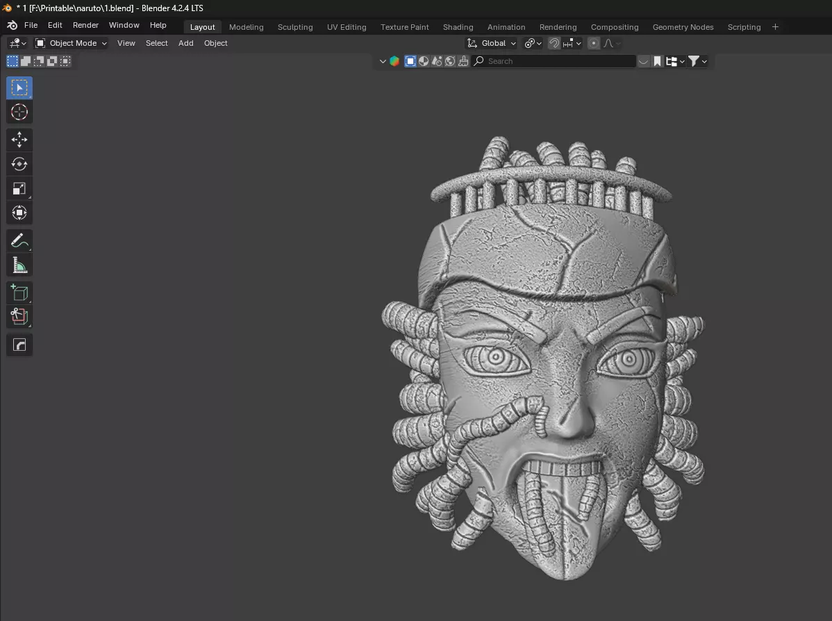832x621 pixels.
Task: Activate the 3D Cursor tool
Action: tap(19, 112)
